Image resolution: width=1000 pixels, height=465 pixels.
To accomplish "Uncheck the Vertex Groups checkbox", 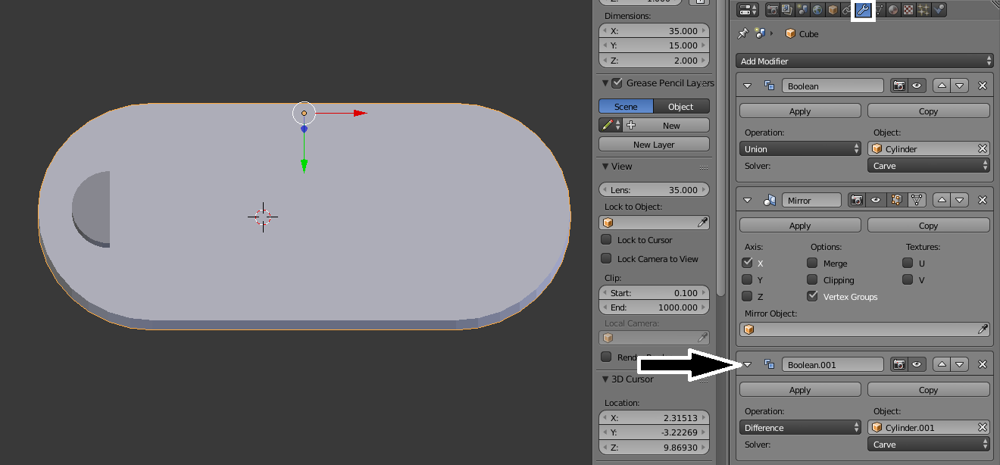I will click(x=812, y=296).
